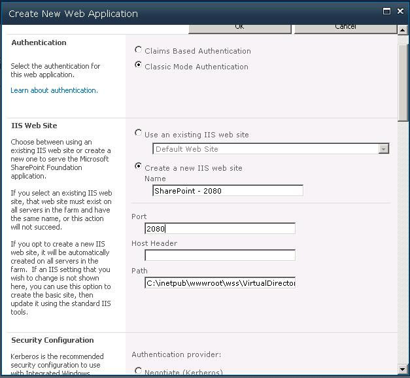Click the Name field containing SharePoint - 2080
Image resolution: width=410 pixels, height=378 pixels.
click(x=227, y=191)
